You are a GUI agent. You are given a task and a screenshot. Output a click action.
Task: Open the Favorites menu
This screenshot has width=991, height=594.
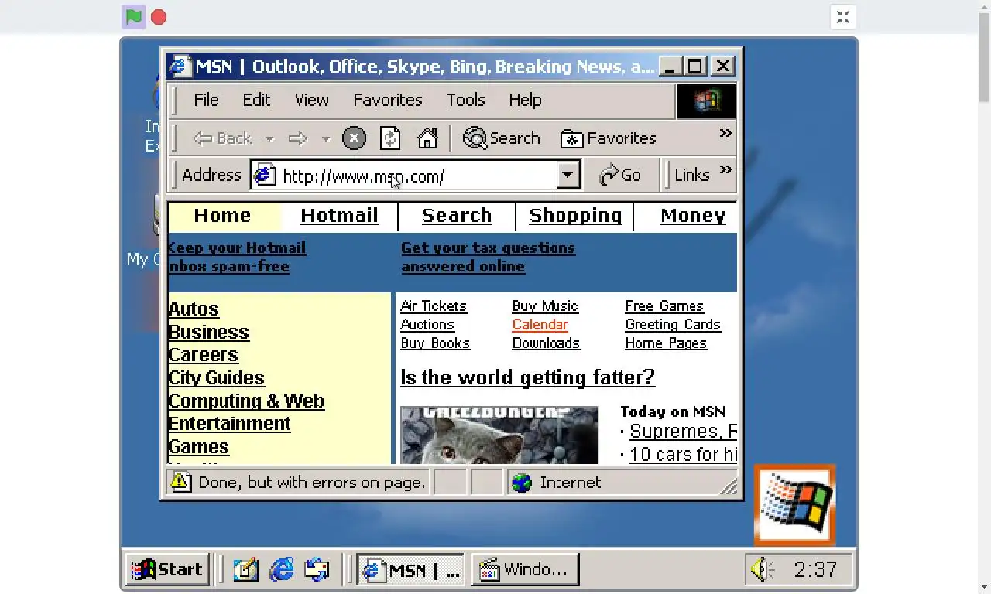pos(388,101)
